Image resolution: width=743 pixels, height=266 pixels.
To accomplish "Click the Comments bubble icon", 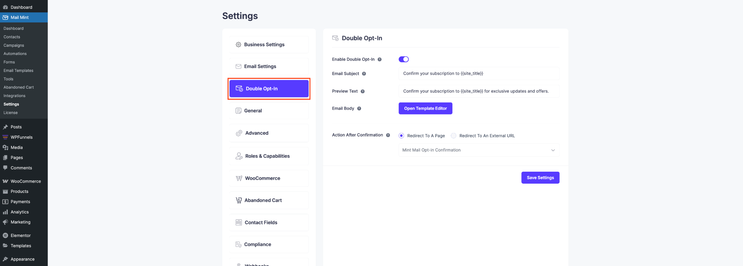I will click(x=5, y=168).
